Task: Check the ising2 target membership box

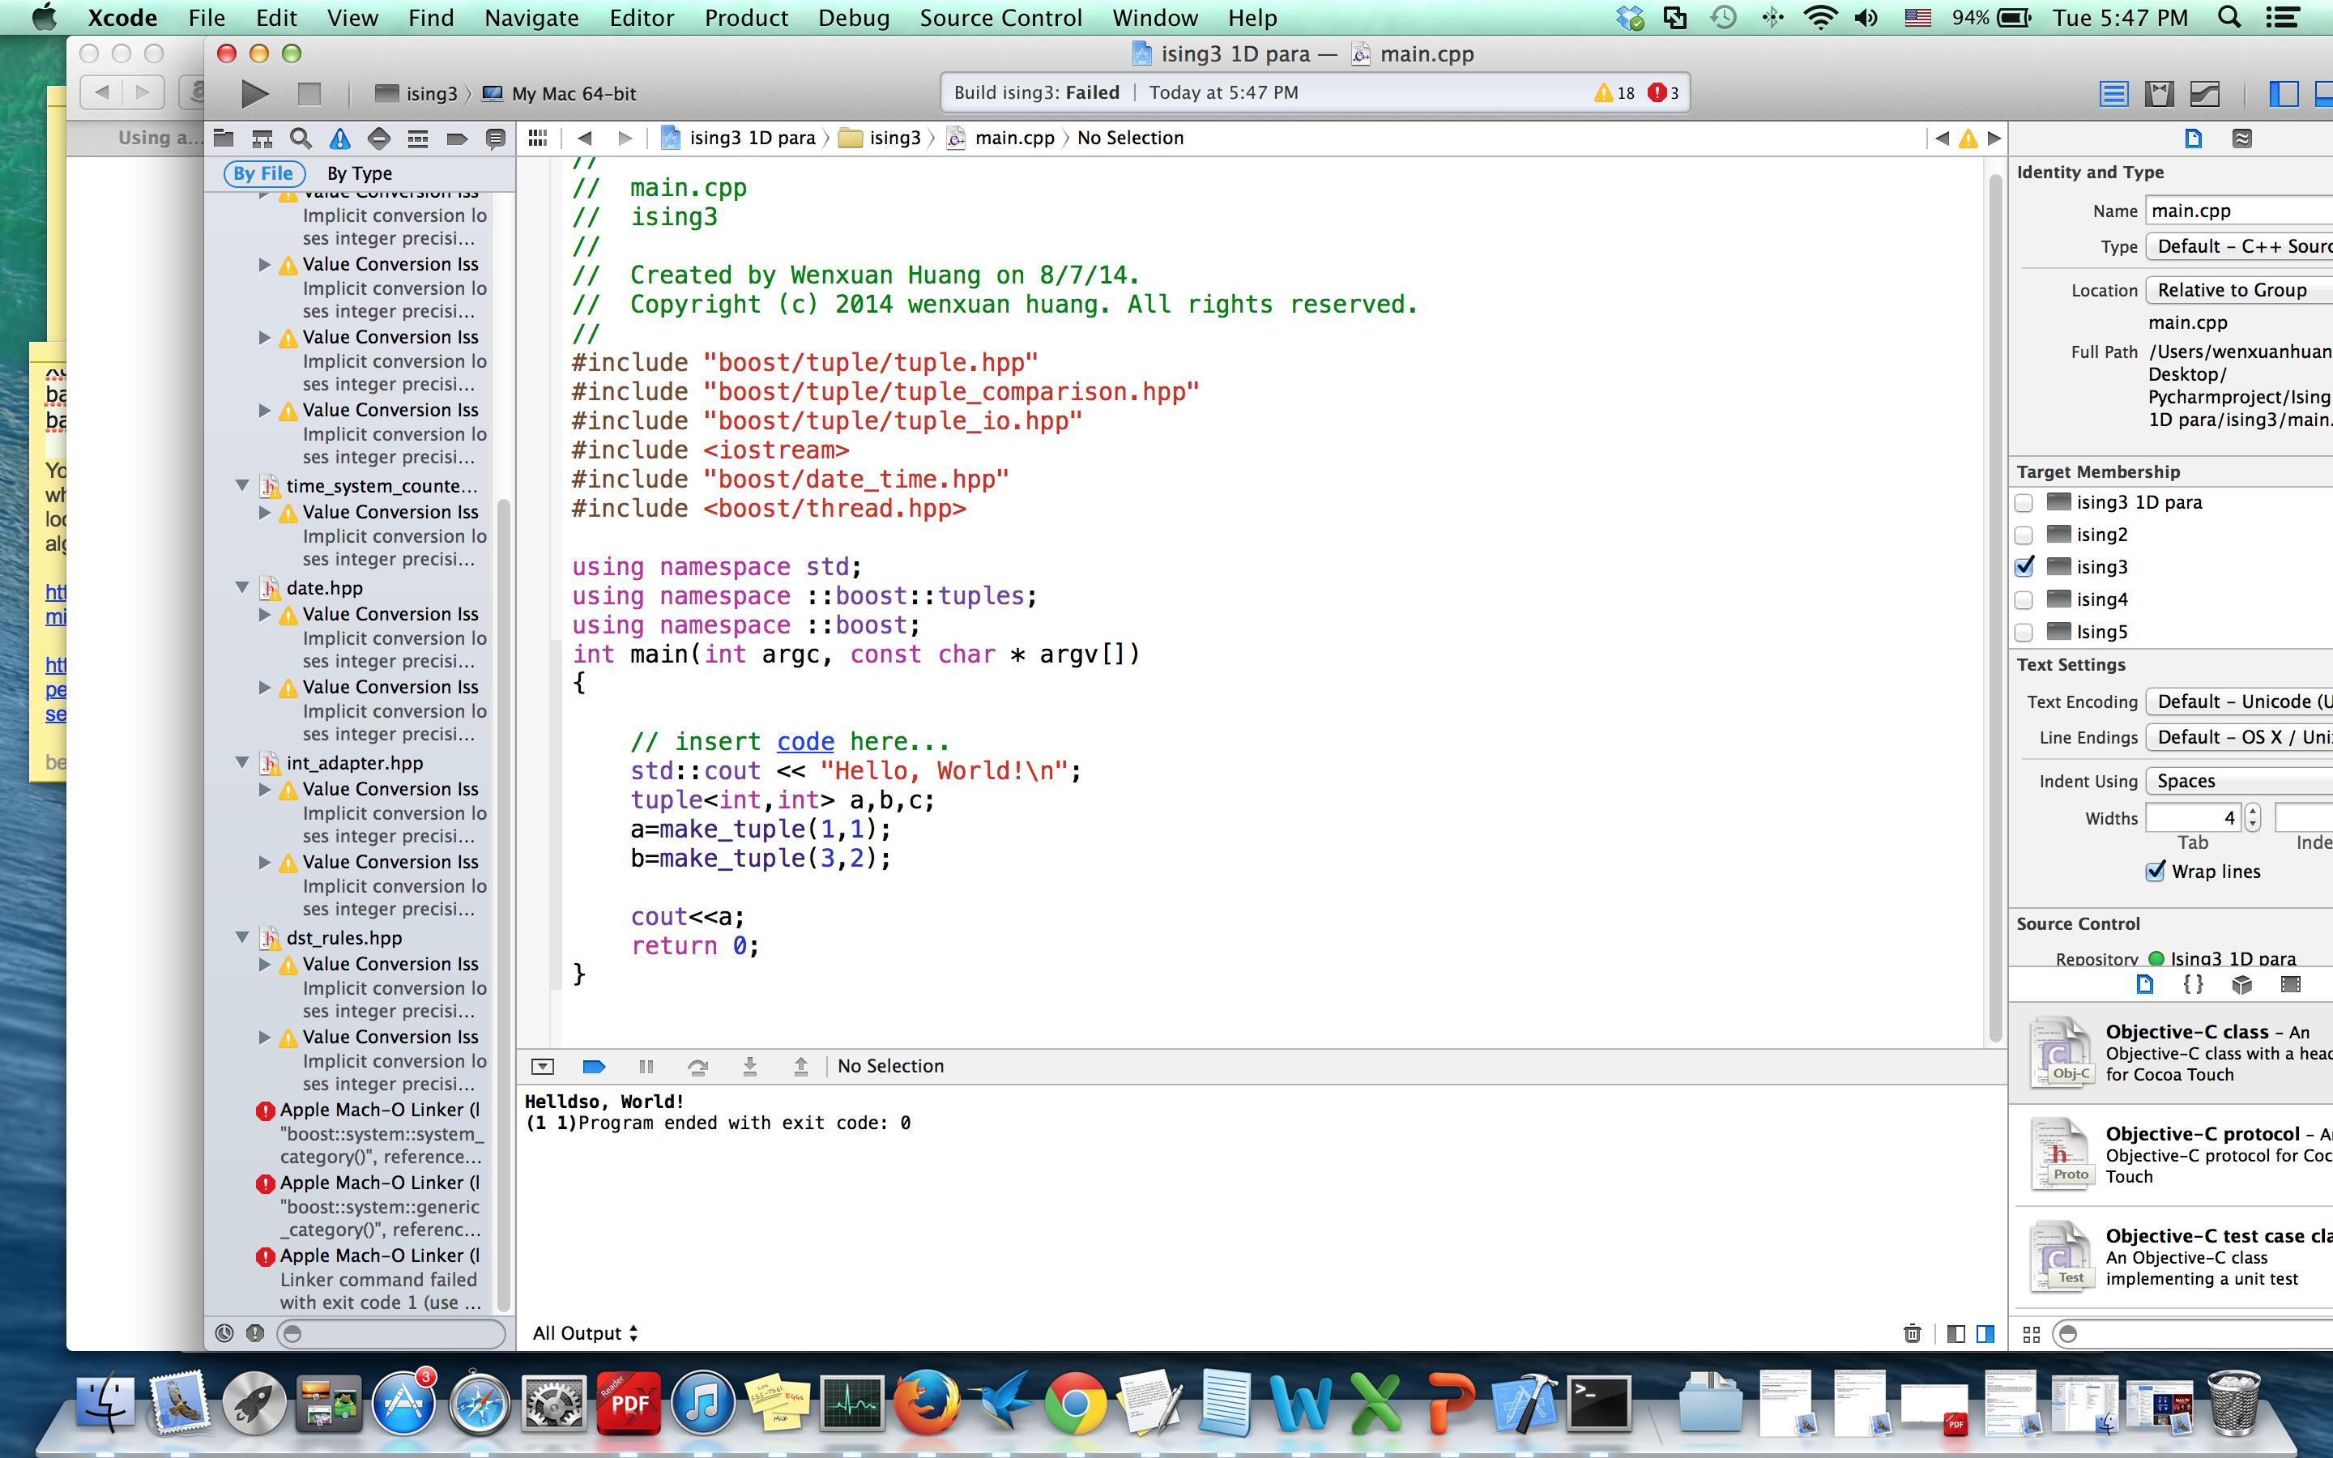Action: coord(2024,535)
